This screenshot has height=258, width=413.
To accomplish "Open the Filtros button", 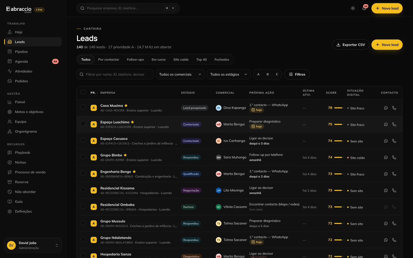I will (x=297, y=74).
